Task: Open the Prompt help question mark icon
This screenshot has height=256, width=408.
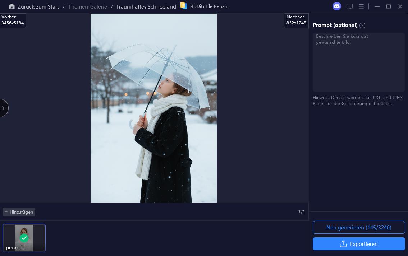Action: (362, 25)
